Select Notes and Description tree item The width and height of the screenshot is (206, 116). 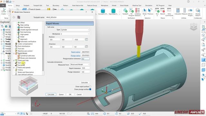click(x=26, y=72)
